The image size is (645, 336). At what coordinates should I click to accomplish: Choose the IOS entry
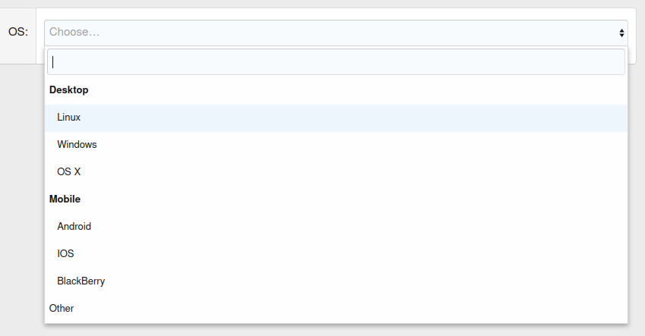click(x=65, y=254)
